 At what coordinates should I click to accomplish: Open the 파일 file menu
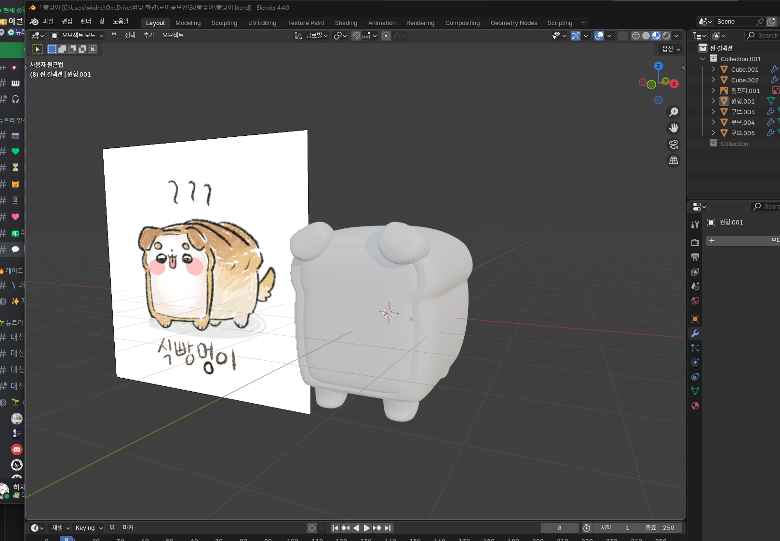coord(48,22)
